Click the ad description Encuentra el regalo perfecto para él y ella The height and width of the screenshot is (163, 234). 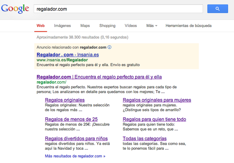(88, 65)
